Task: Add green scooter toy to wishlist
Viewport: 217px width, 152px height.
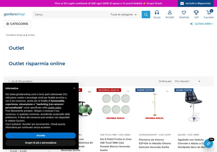Action: coord(89,92)
